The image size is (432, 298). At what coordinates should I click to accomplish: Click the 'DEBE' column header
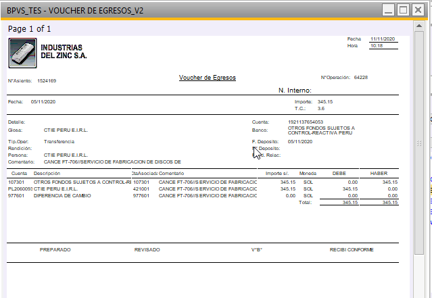click(x=339, y=174)
